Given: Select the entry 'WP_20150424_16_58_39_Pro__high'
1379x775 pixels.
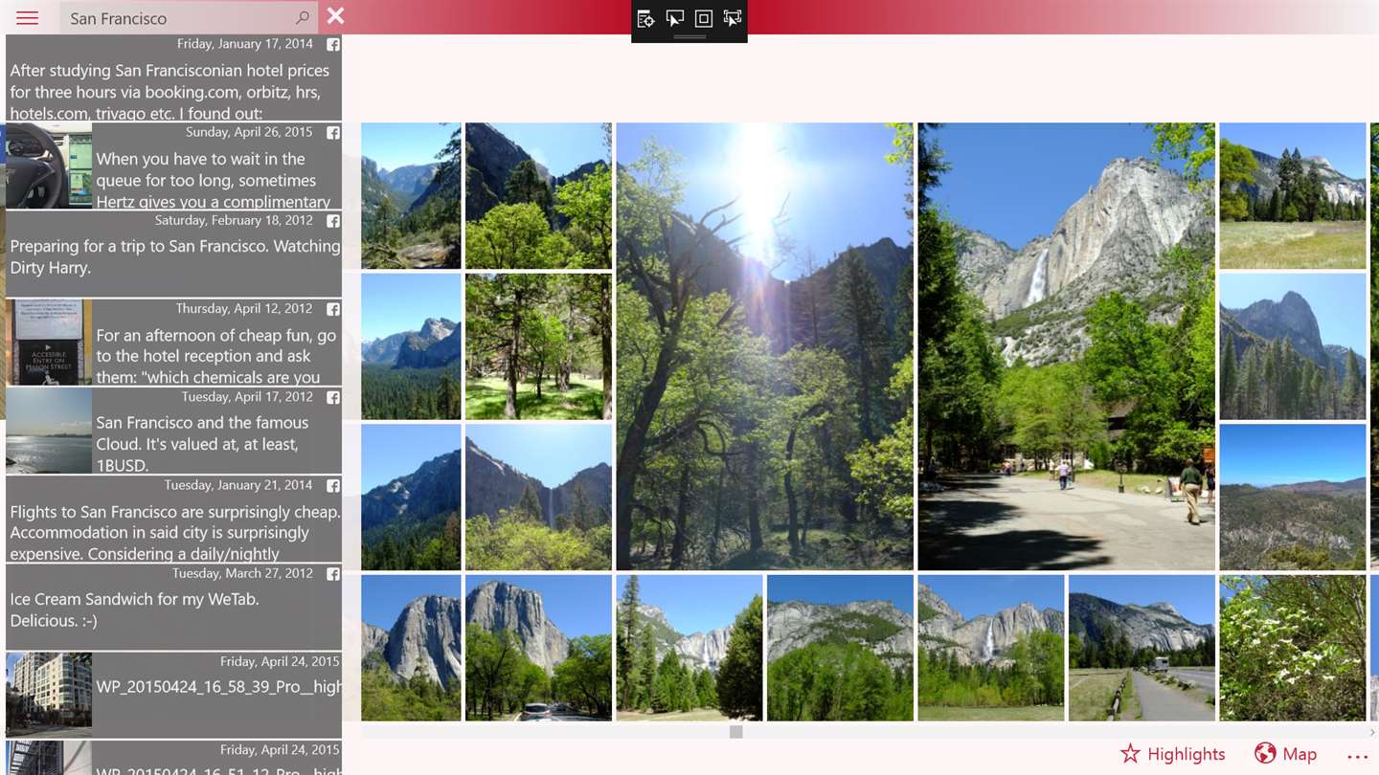Looking at the screenshot, I should [173, 695].
